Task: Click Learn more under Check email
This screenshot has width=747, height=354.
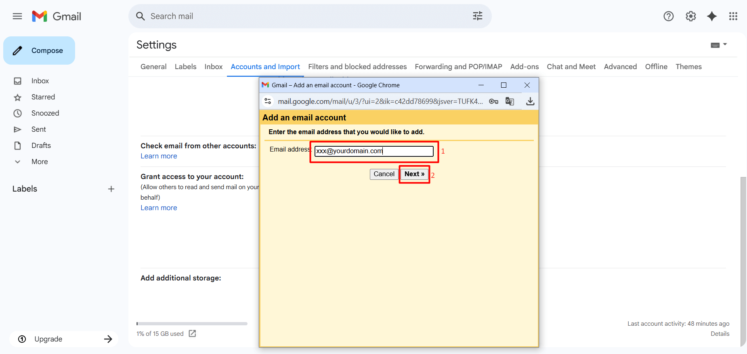Action: 159,156
